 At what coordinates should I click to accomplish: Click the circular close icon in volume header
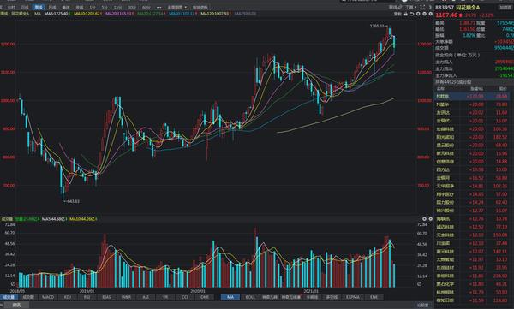pos(430,218)
